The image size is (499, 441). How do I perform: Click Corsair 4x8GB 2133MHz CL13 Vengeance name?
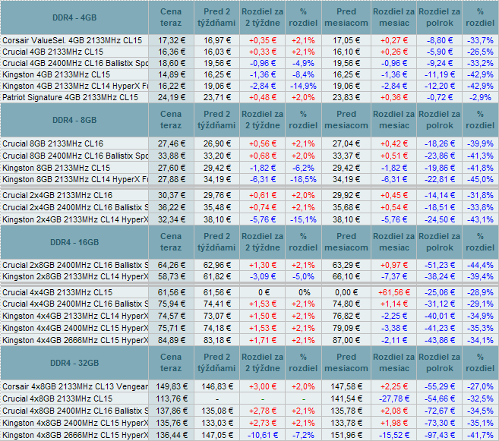(74, 386)
